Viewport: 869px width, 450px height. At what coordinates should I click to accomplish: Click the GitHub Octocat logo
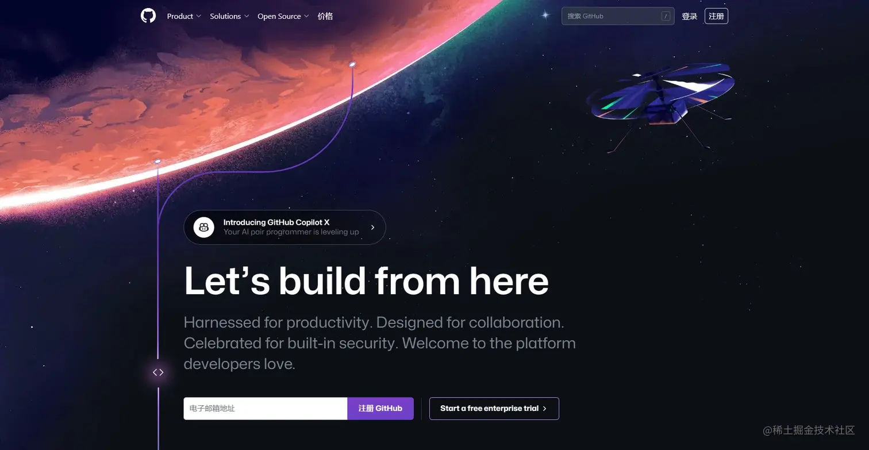148,16
